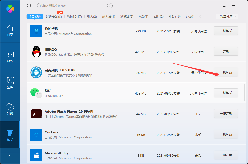The height and width of the screenshot is (164, 248).
Task: Click the 完美刷机 2.8.5.0106 title
Action: (x=61, y=70)
